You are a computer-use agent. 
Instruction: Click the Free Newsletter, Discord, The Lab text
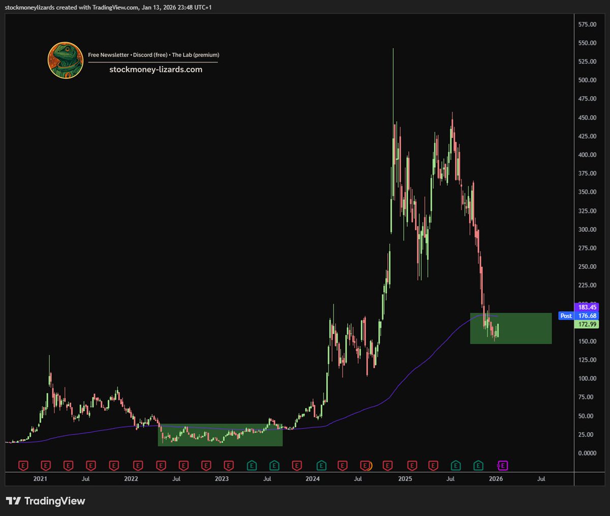click(154, 54)
